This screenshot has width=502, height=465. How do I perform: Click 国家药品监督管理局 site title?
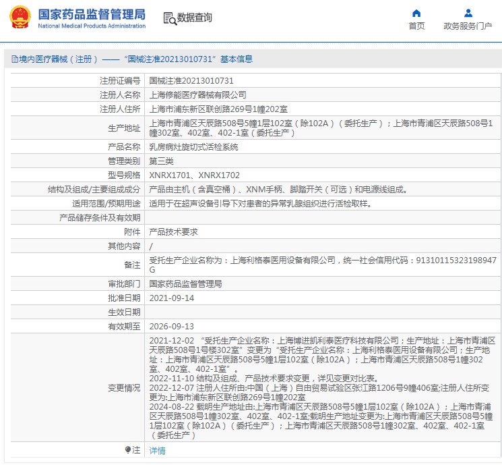[91, 14]
